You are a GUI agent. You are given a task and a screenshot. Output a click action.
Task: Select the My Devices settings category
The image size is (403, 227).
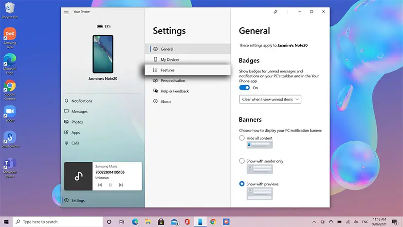[x=187, y=59]
